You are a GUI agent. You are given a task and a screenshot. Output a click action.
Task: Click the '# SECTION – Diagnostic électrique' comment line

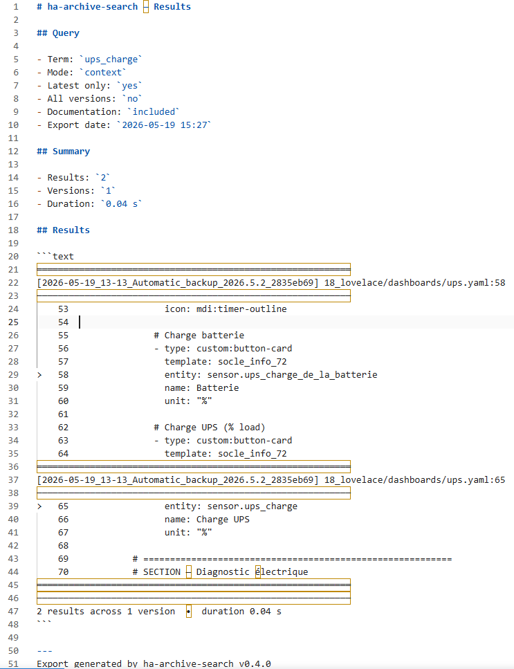pyautogui.click(x=220, y=572)
